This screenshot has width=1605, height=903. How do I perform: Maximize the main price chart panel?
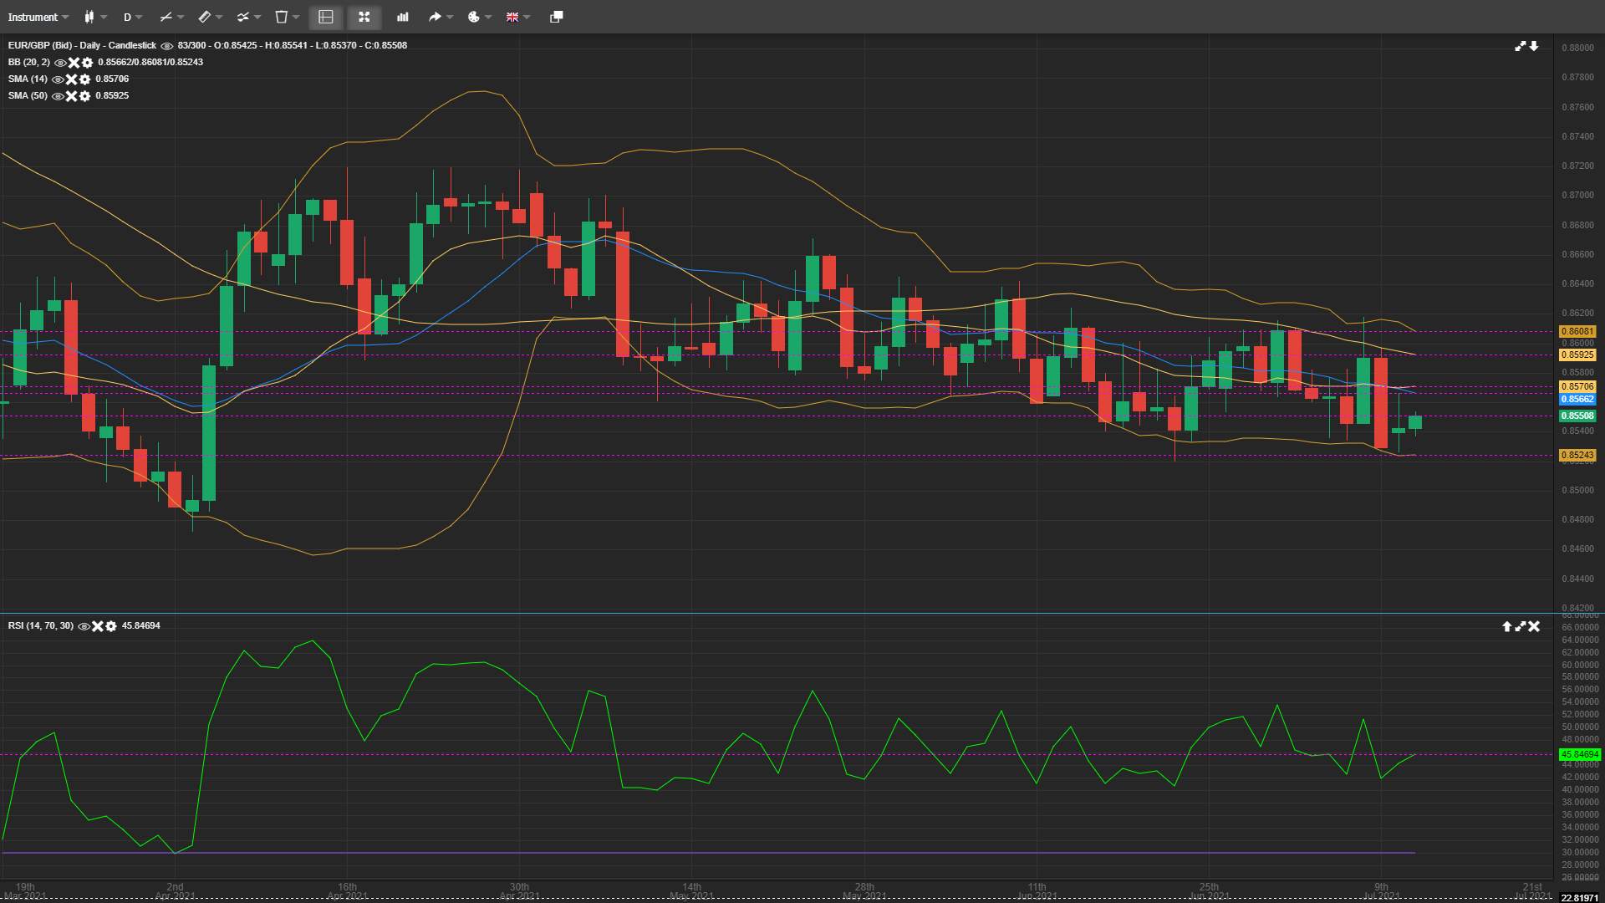1521,46
